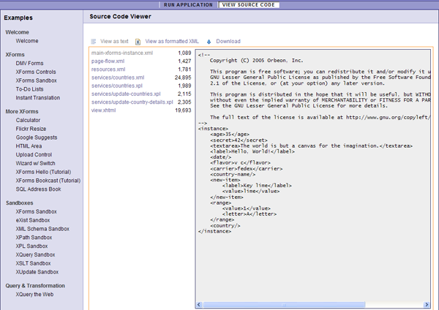
Task: Open the XPath Sandbox
Action: pyautogui.click(x=34, y=237)
